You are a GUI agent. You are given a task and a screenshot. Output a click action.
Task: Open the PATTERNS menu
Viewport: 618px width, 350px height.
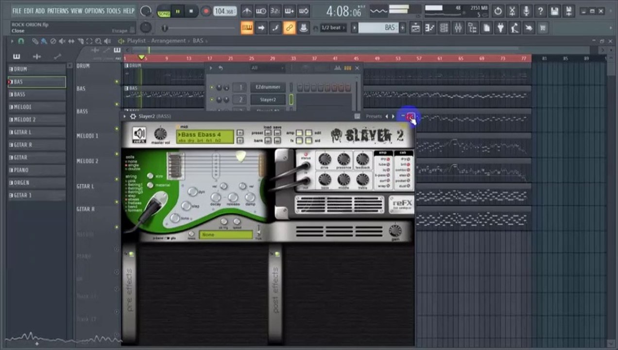click(x=58, y=11)
